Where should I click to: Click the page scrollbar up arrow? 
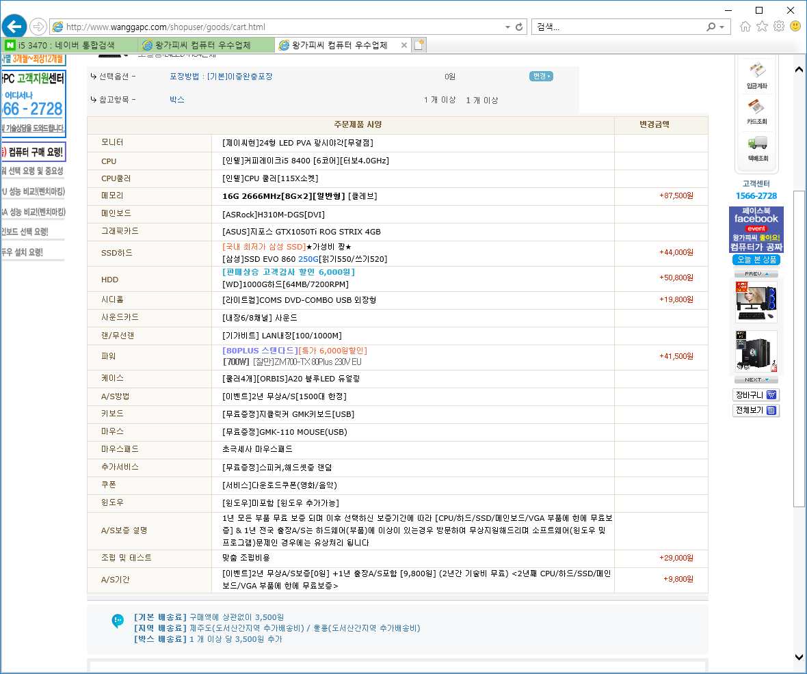coord(799,69)
